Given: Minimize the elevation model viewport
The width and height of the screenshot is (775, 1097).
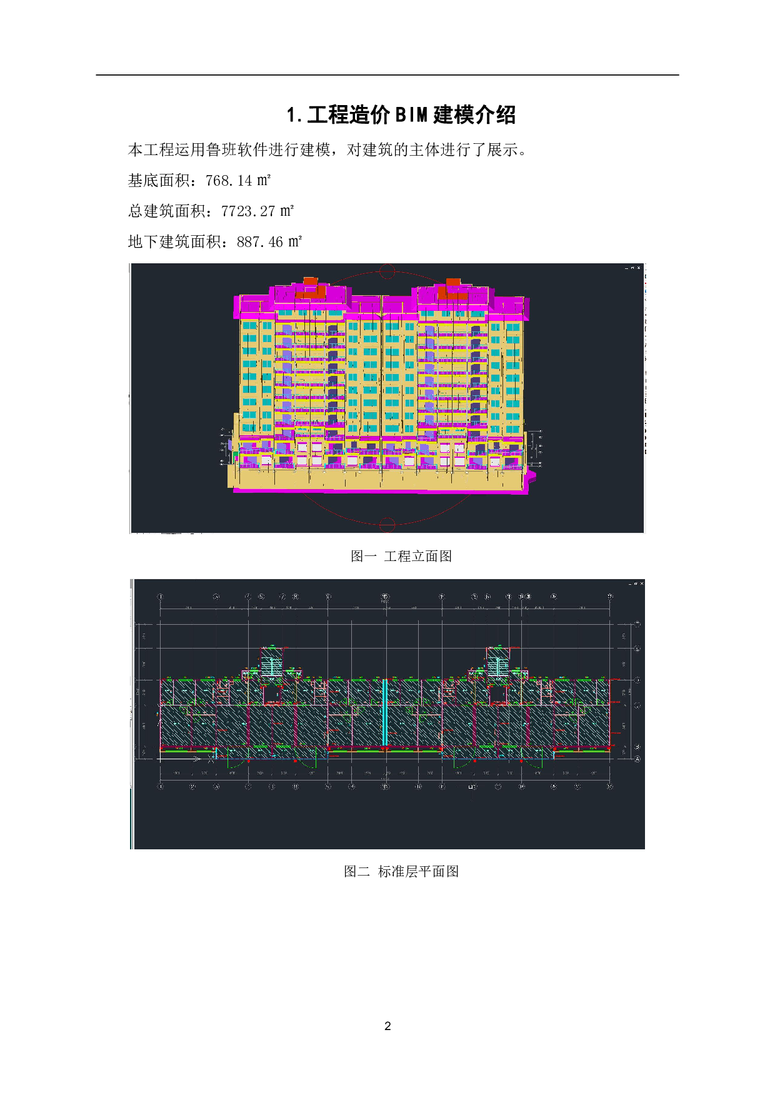Looking at the screenshot, I should pyautogui.click(x=626, y=268).
